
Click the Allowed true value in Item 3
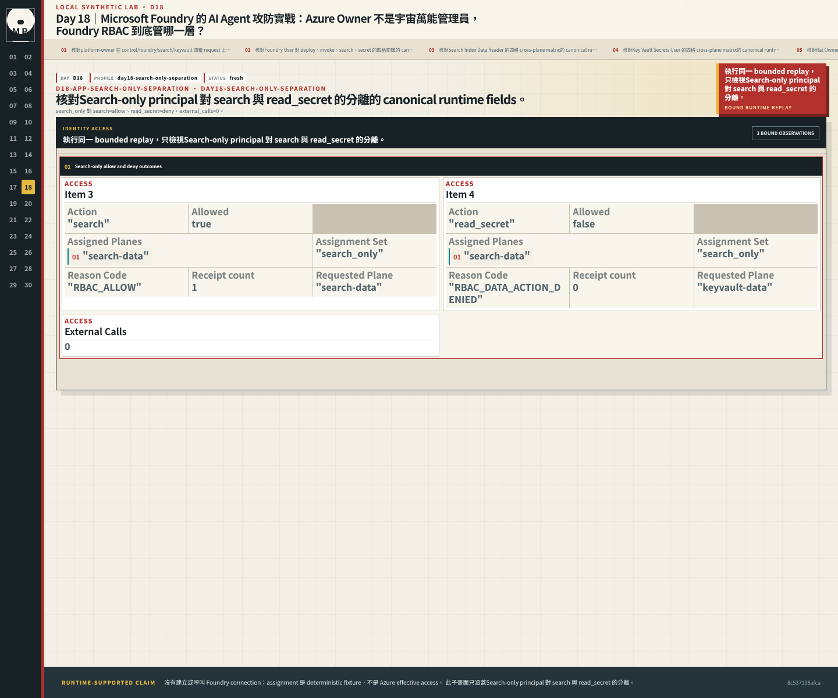[x=201, y=224]
